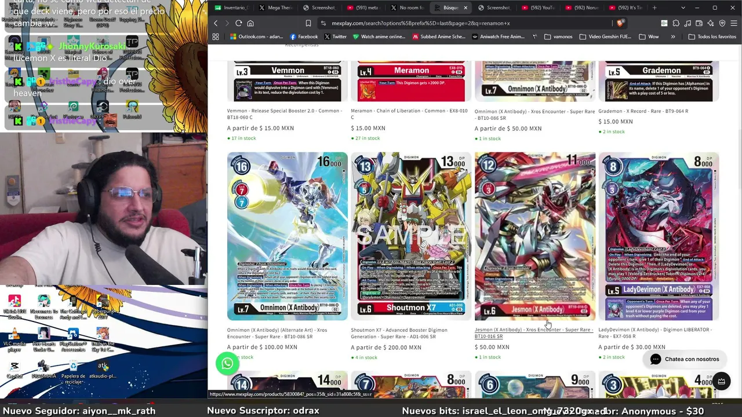
Task: Open the browser main hamburger menu
Action: 733,23
